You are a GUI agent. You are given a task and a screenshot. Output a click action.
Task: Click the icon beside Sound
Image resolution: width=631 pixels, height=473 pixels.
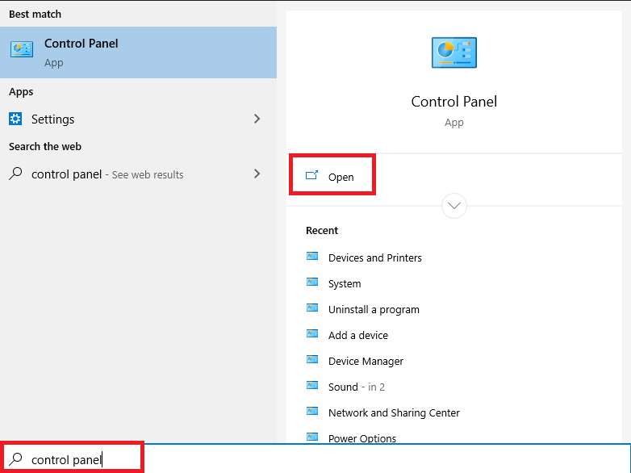312,385
